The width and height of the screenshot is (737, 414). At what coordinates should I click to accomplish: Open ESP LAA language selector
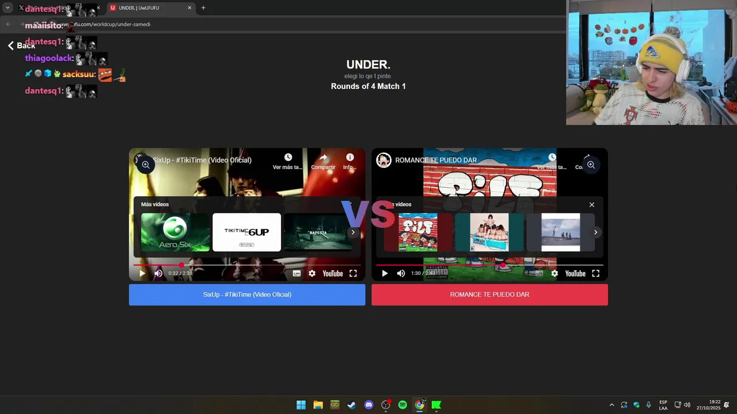coord(663,405)
